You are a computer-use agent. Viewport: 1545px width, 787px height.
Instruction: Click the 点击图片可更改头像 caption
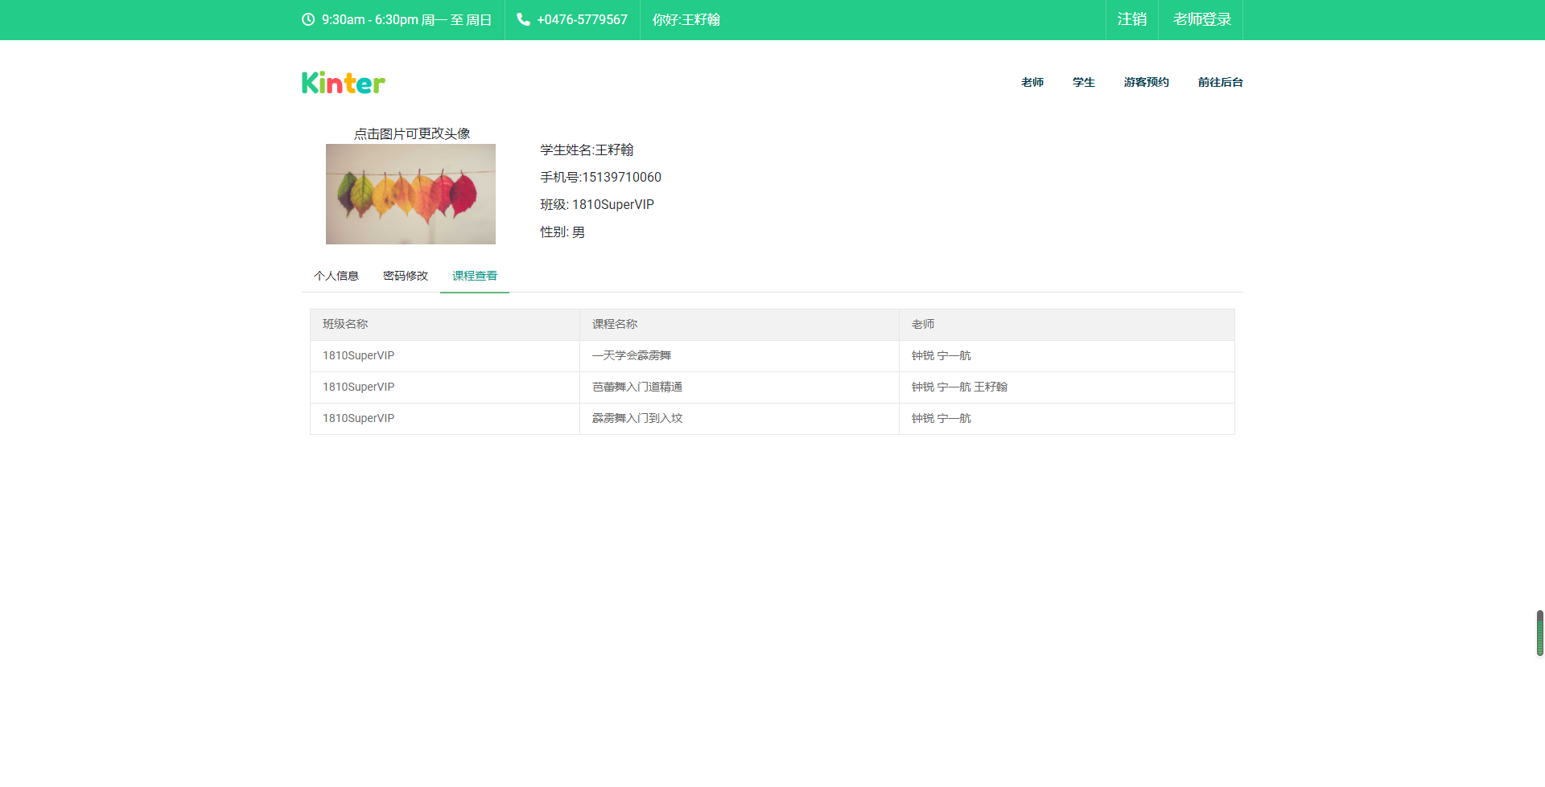pos(412,133)
